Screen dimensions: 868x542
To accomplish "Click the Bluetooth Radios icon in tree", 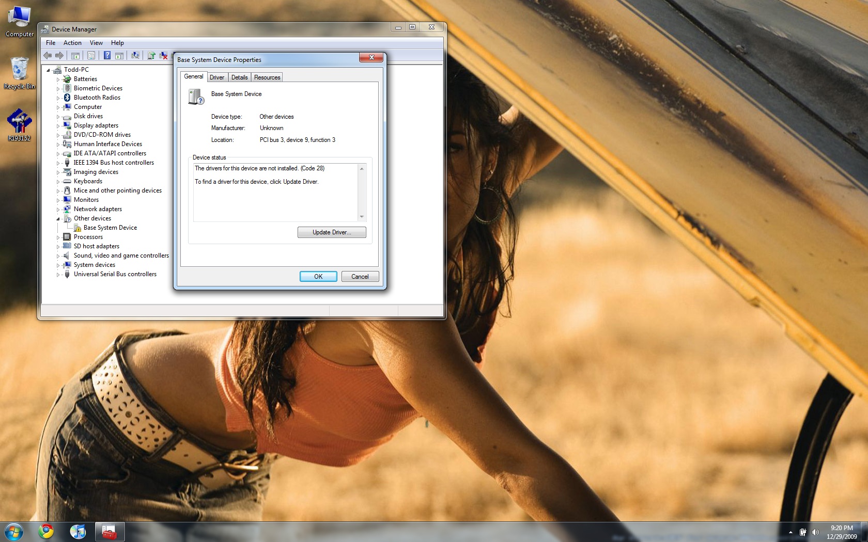I will pyautogui.click(x=67, y=98).
